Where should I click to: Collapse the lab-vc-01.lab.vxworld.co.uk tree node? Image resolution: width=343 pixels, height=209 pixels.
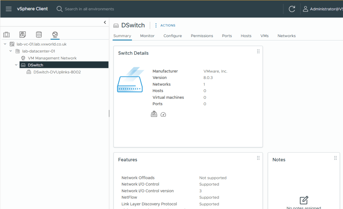(5, 44)
